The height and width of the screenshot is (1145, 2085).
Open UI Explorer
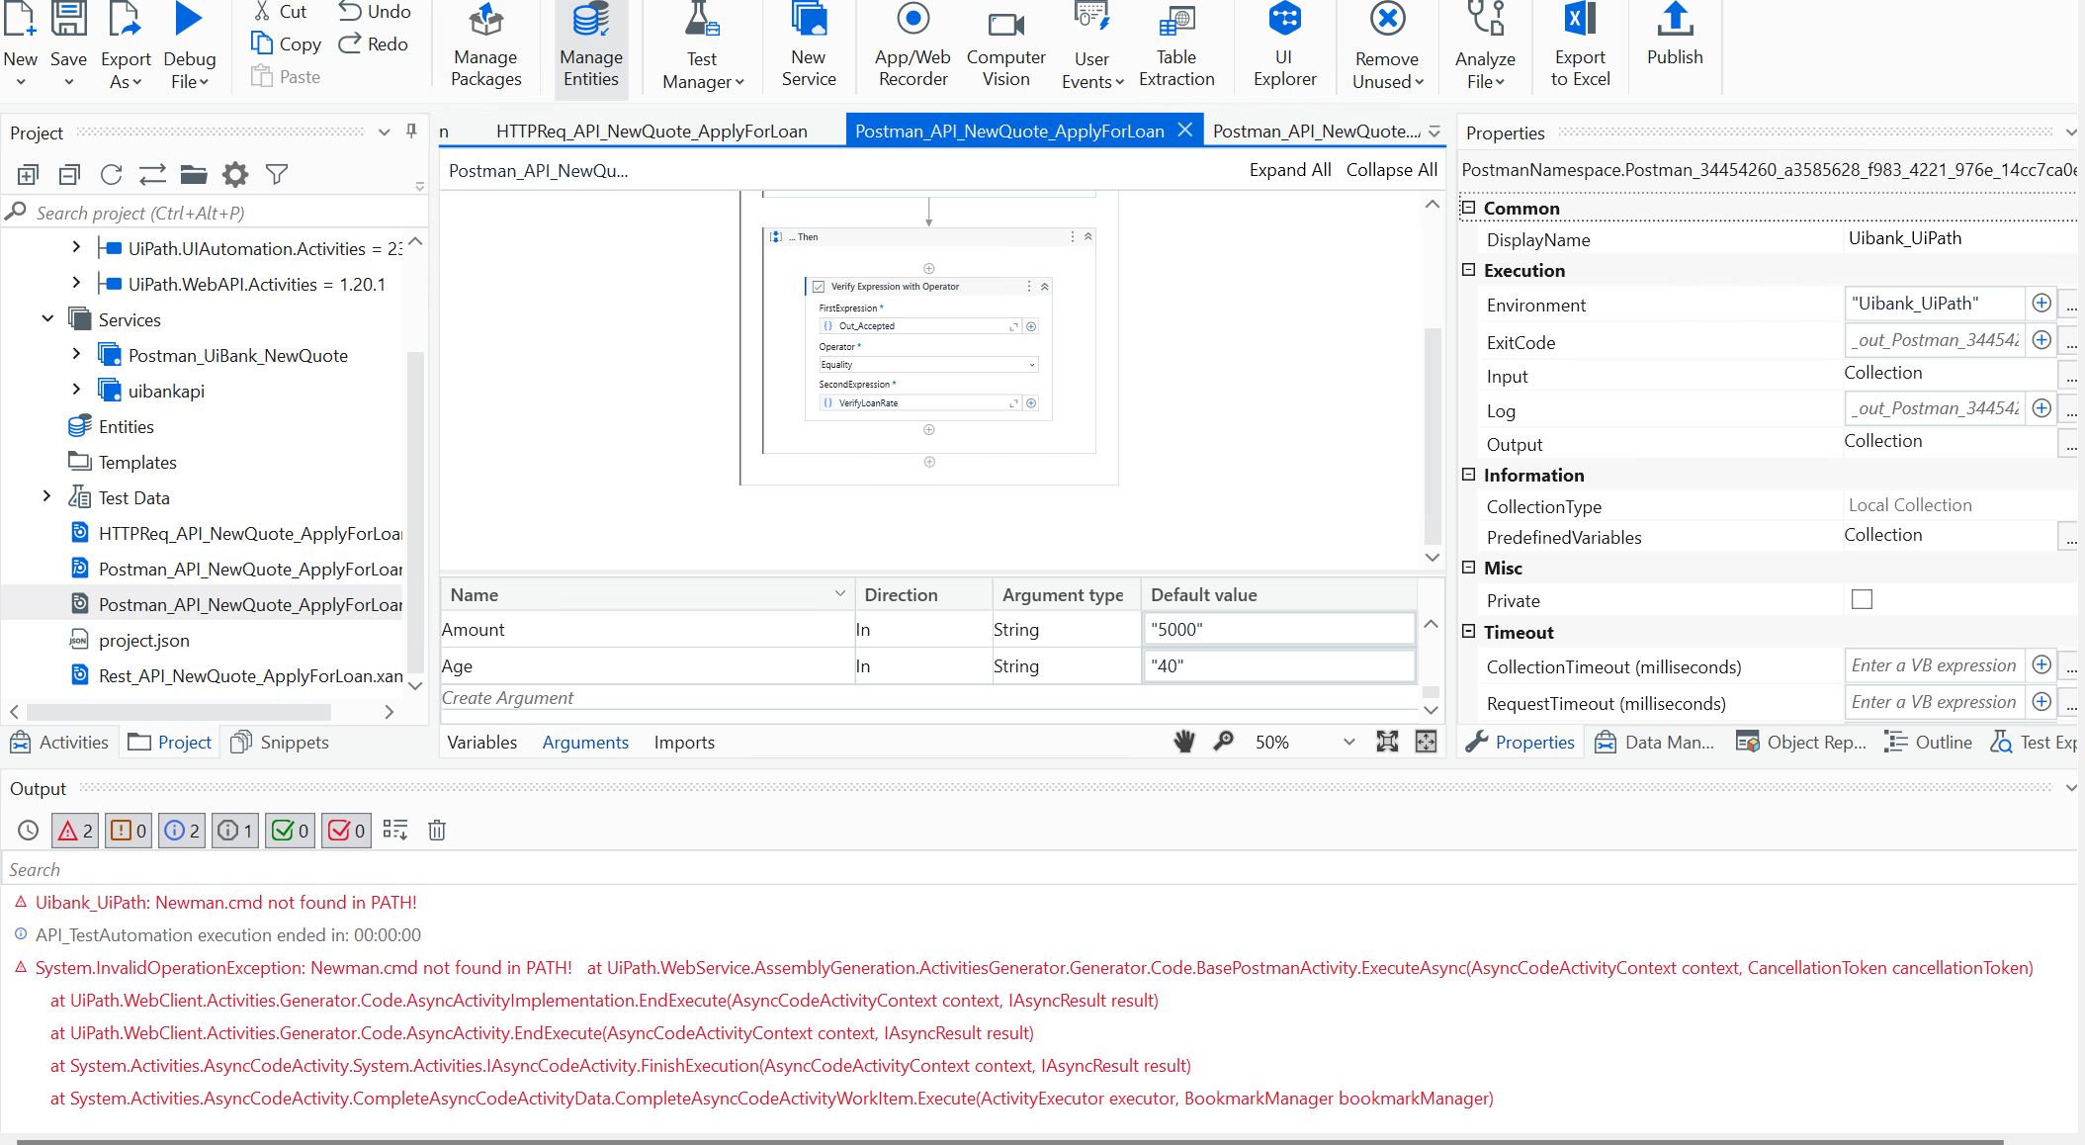tap(1284, 46)
